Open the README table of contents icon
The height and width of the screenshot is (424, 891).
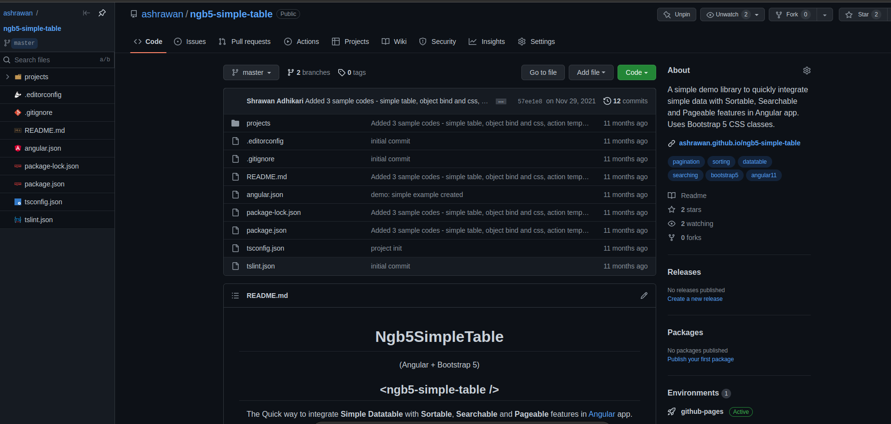point(235,296)
